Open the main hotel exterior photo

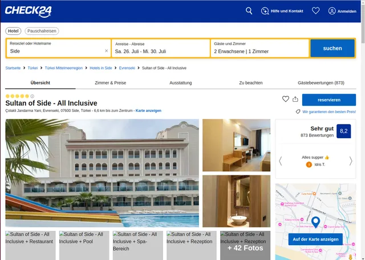pos(102,173)
